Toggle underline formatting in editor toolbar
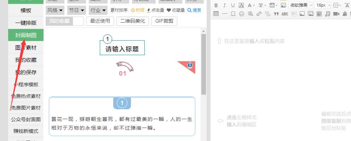The image size is (351, 141). coord(233,5)
